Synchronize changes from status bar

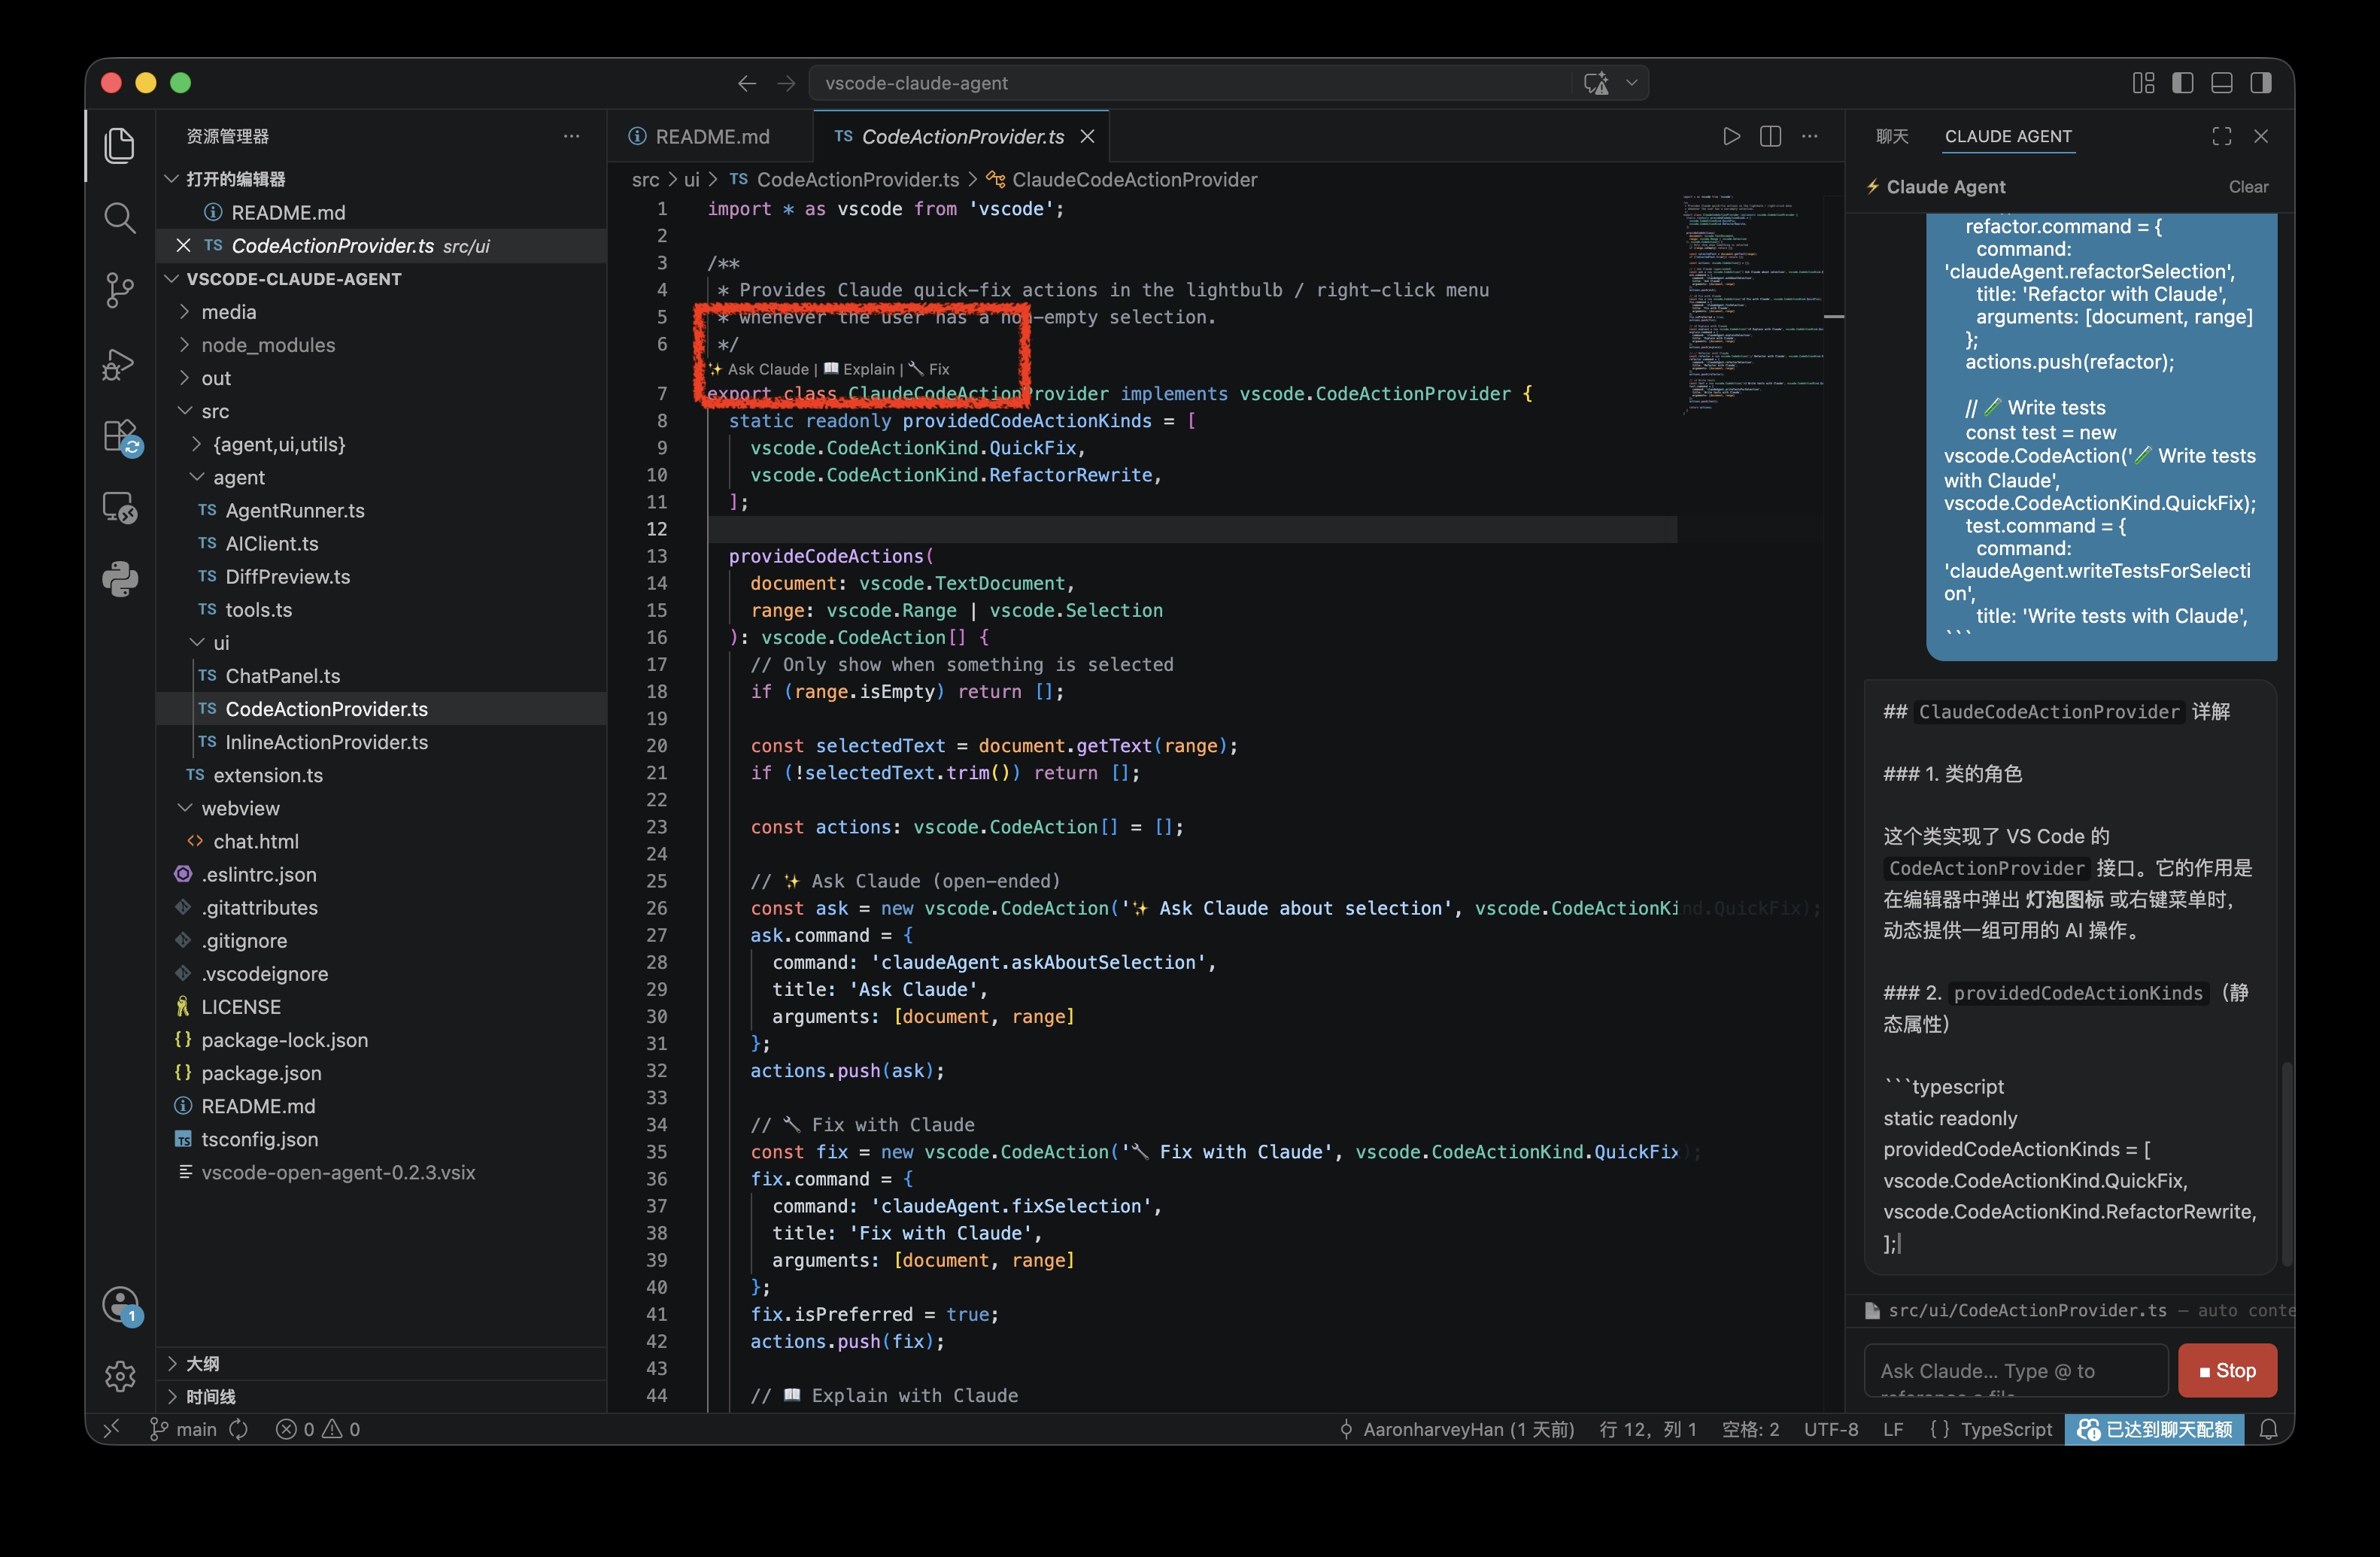point(238,1429)
